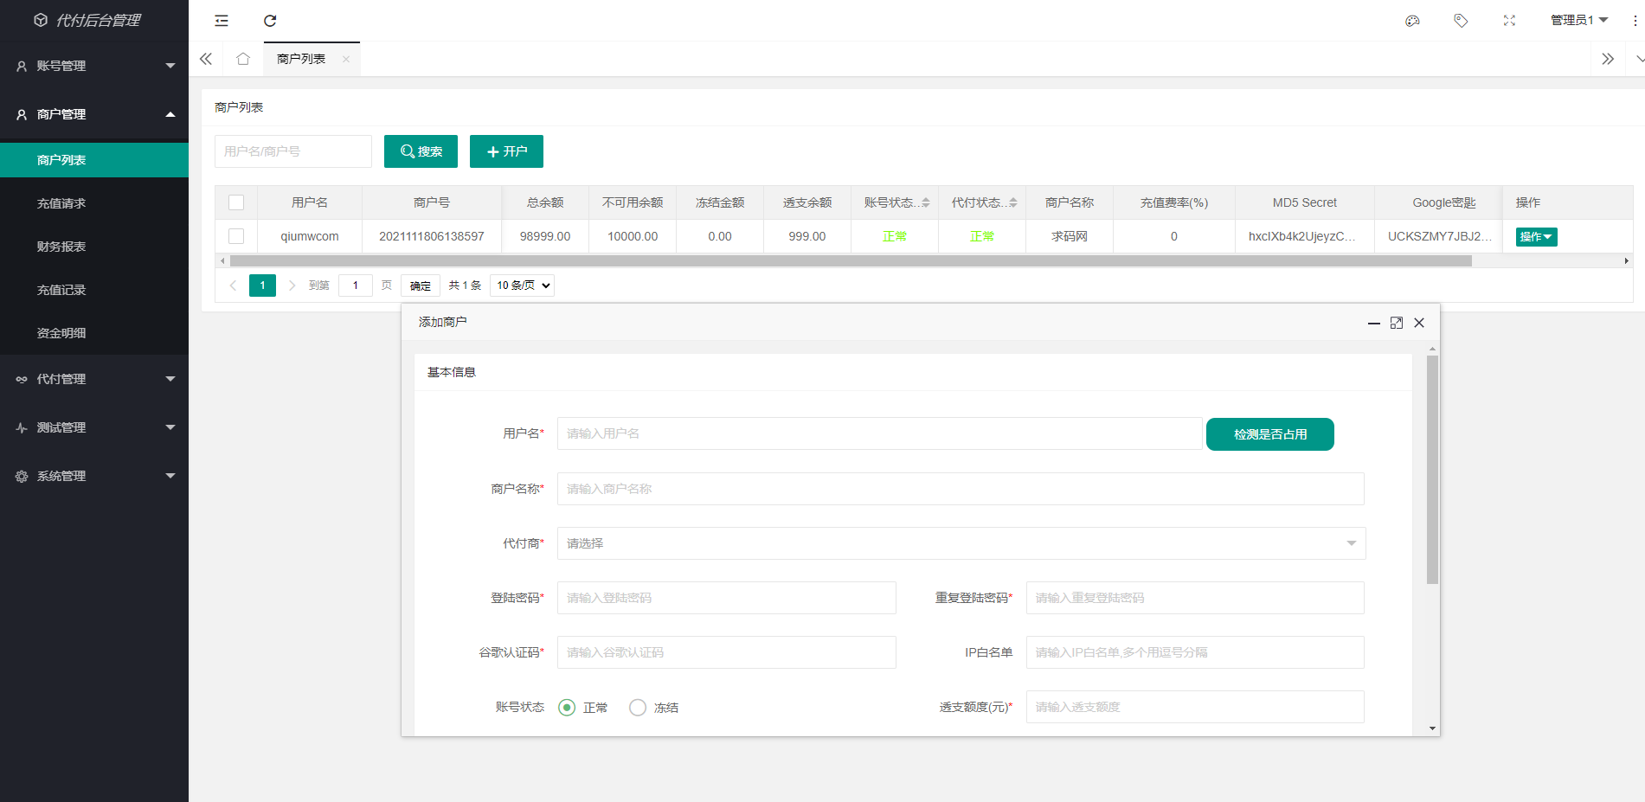Click the tag note icon

coord(1461,21)
